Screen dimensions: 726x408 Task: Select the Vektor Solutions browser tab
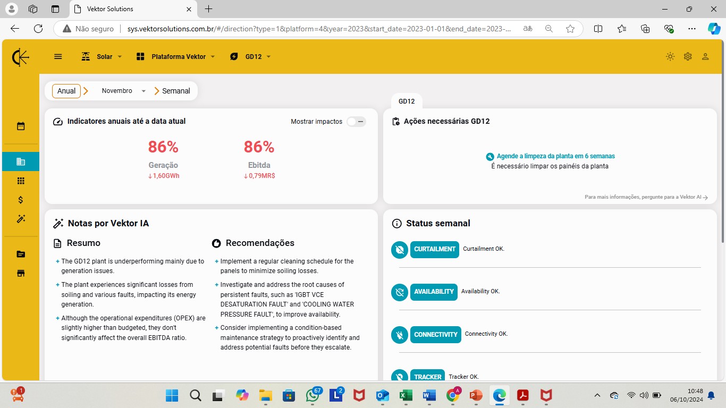[133, 9]
